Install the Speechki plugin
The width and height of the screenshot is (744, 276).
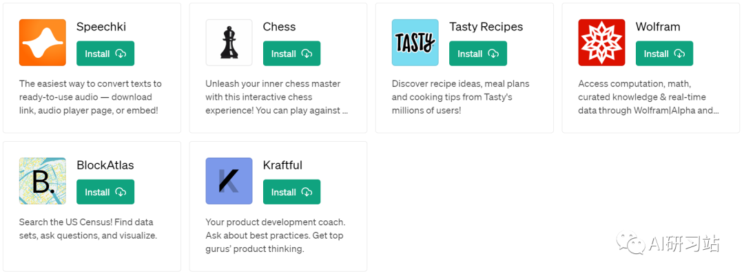point(105,54)
